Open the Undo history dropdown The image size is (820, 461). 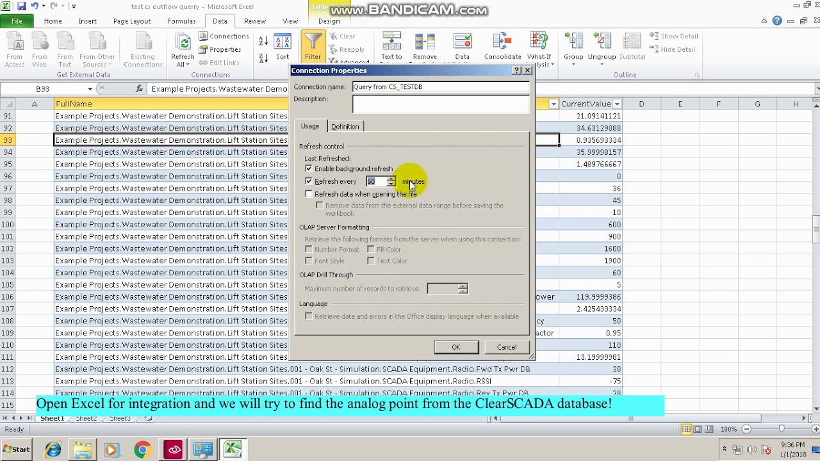click(44, 6)
